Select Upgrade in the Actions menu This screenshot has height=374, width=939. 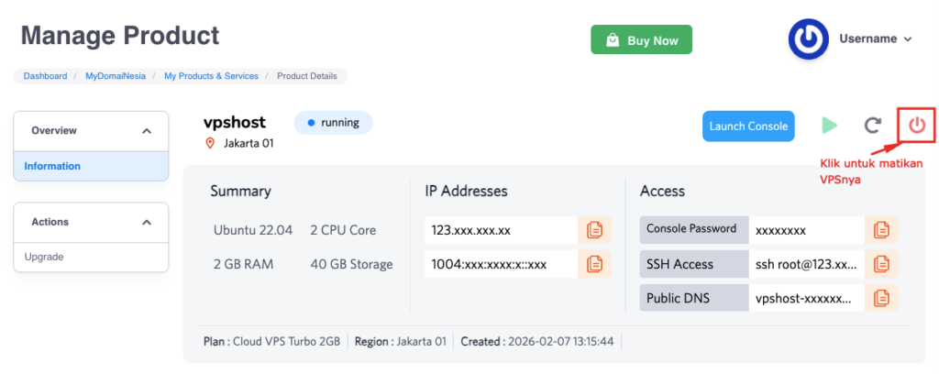pyautogui.click(x=91, y=258)
